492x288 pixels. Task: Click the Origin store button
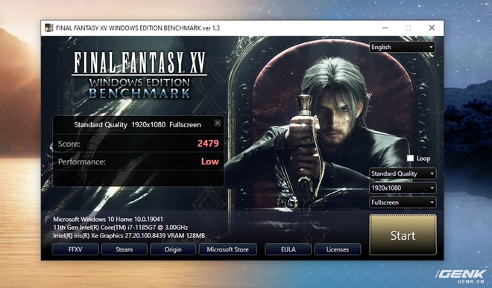coord(173,249)
